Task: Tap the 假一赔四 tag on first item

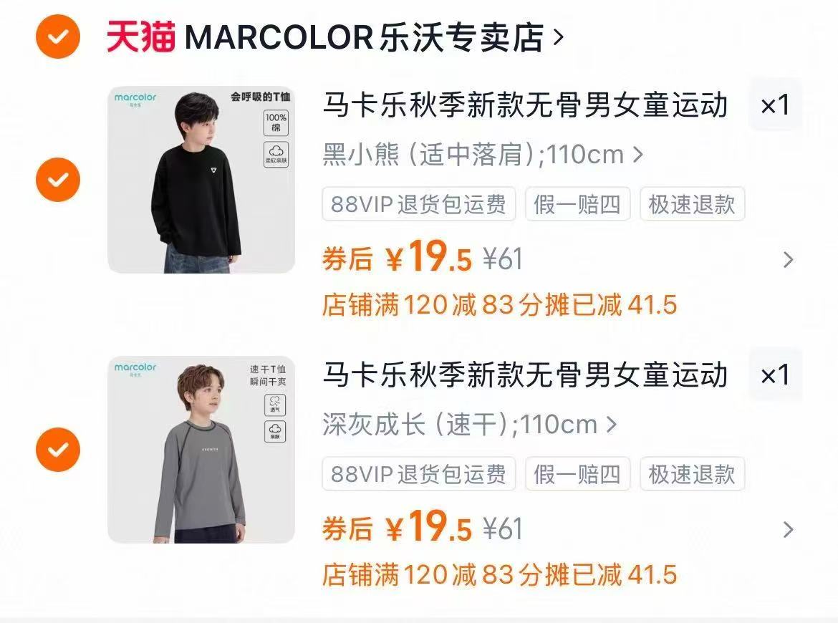Action: click(x=578, y=204)
